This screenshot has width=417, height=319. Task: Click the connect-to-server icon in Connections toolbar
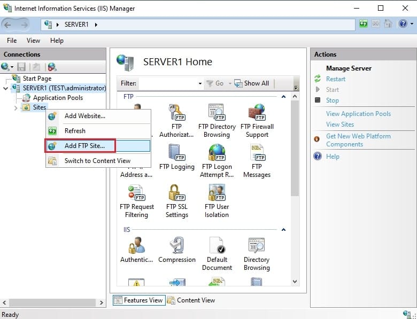tap(5, 67)
